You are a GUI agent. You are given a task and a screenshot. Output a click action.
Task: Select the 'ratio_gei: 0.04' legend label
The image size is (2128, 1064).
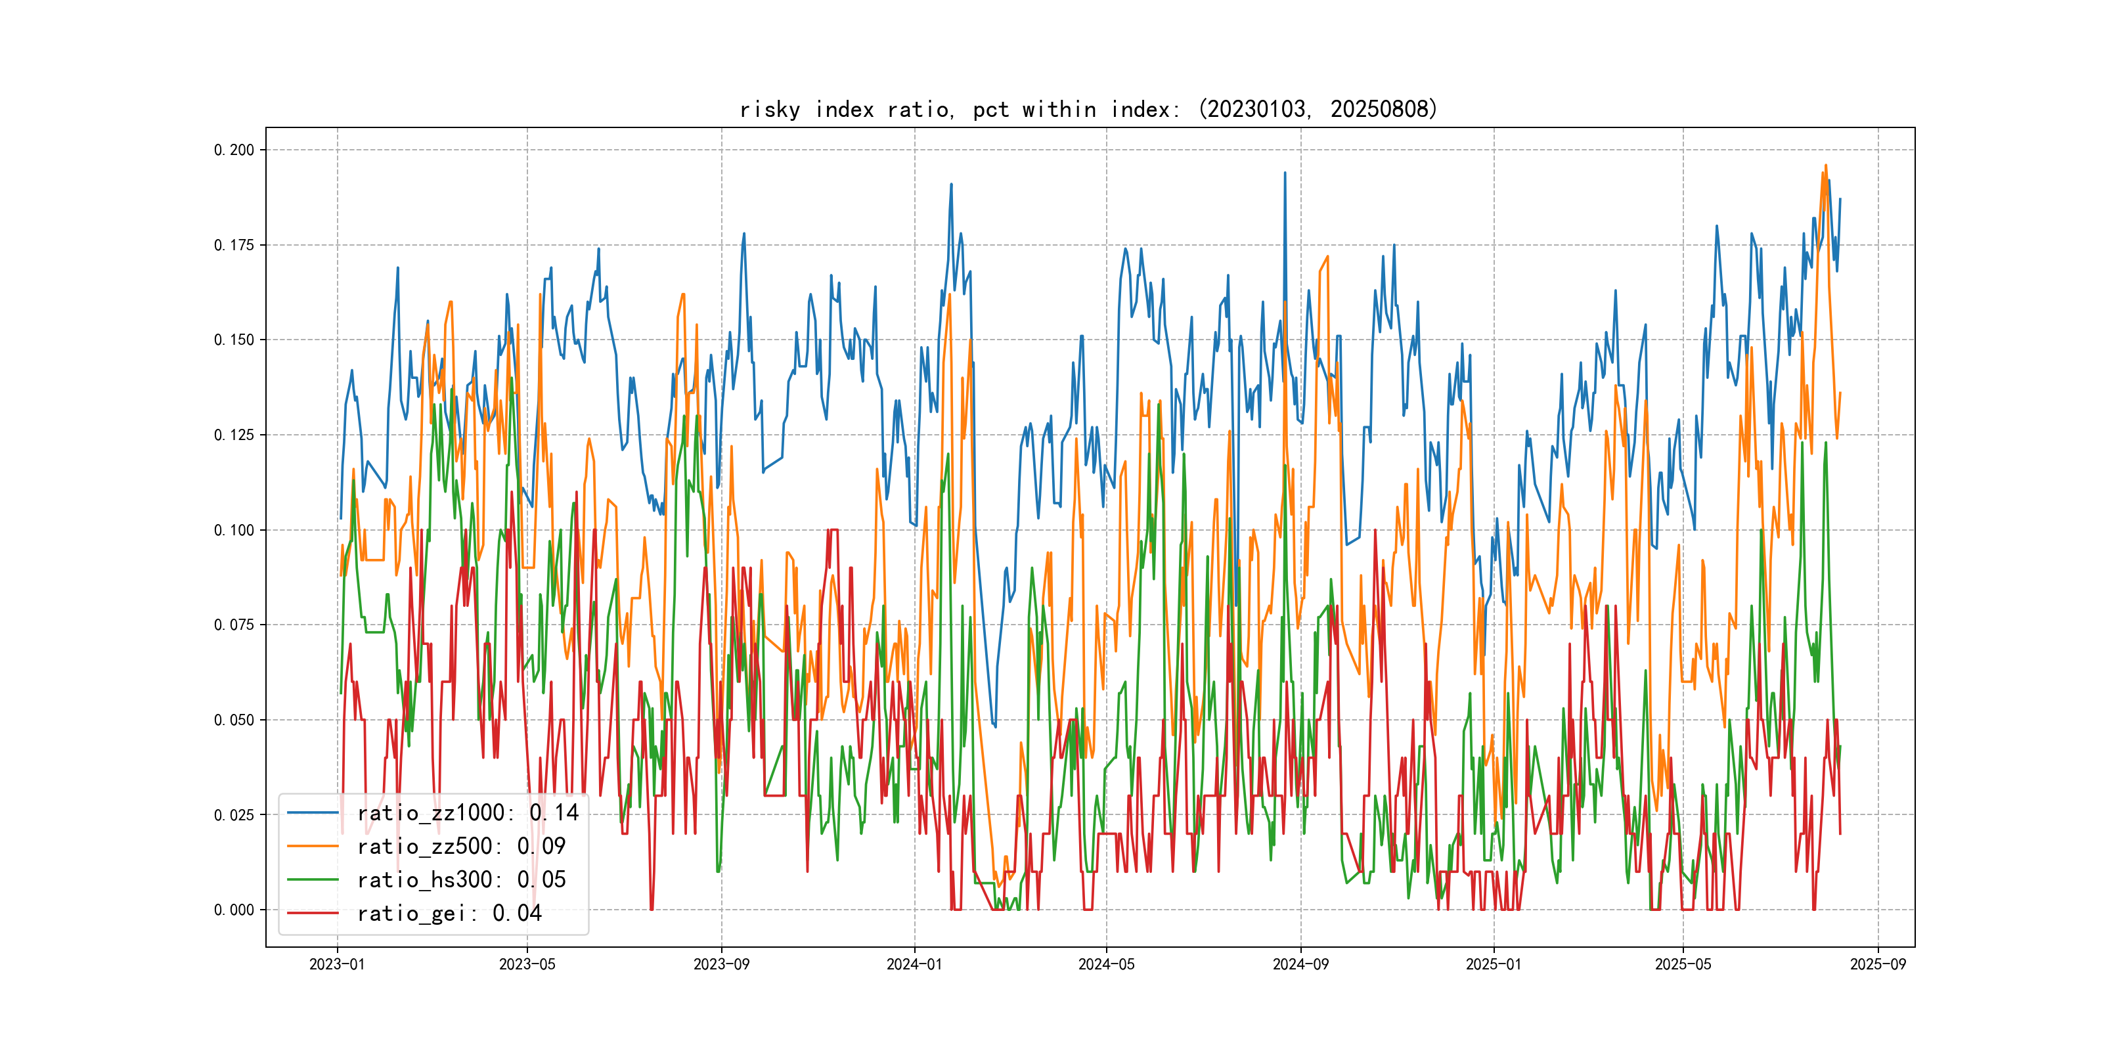pos(449,913)
